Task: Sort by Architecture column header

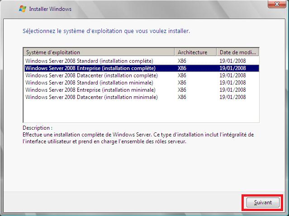Action: (195, 52)
